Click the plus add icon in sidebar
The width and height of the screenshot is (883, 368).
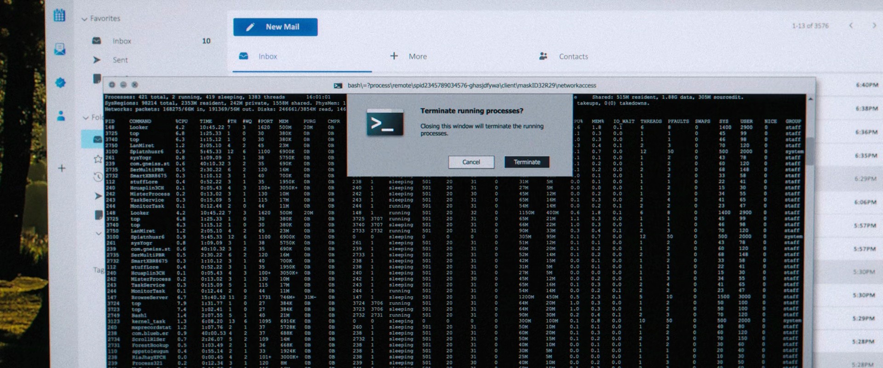pyautogui.click(x=62, y=168)
